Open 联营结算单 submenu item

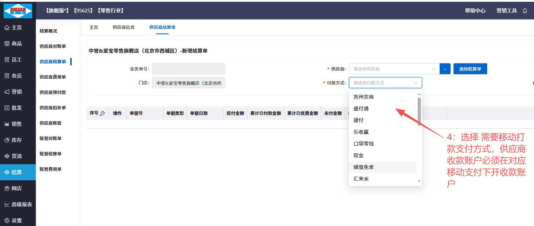[50, 154]
